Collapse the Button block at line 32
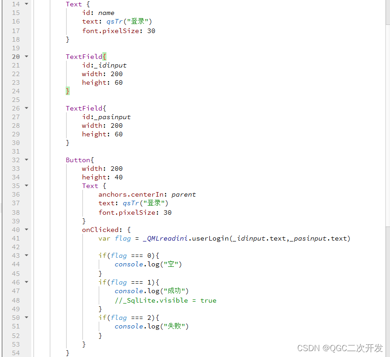This screenshot has width=390, height=357. [x=26, y=160]
